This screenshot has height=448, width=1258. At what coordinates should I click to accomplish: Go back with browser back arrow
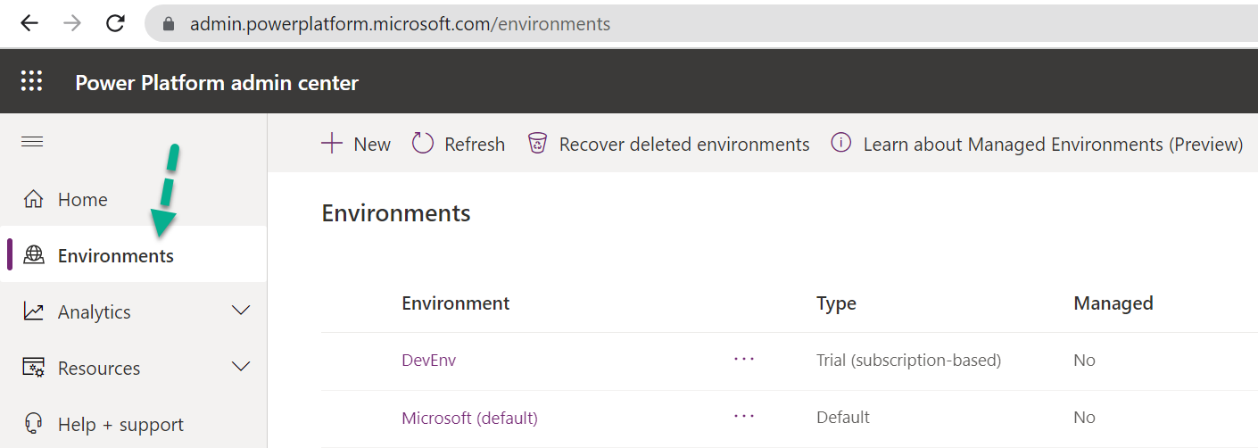pos(29,23)
